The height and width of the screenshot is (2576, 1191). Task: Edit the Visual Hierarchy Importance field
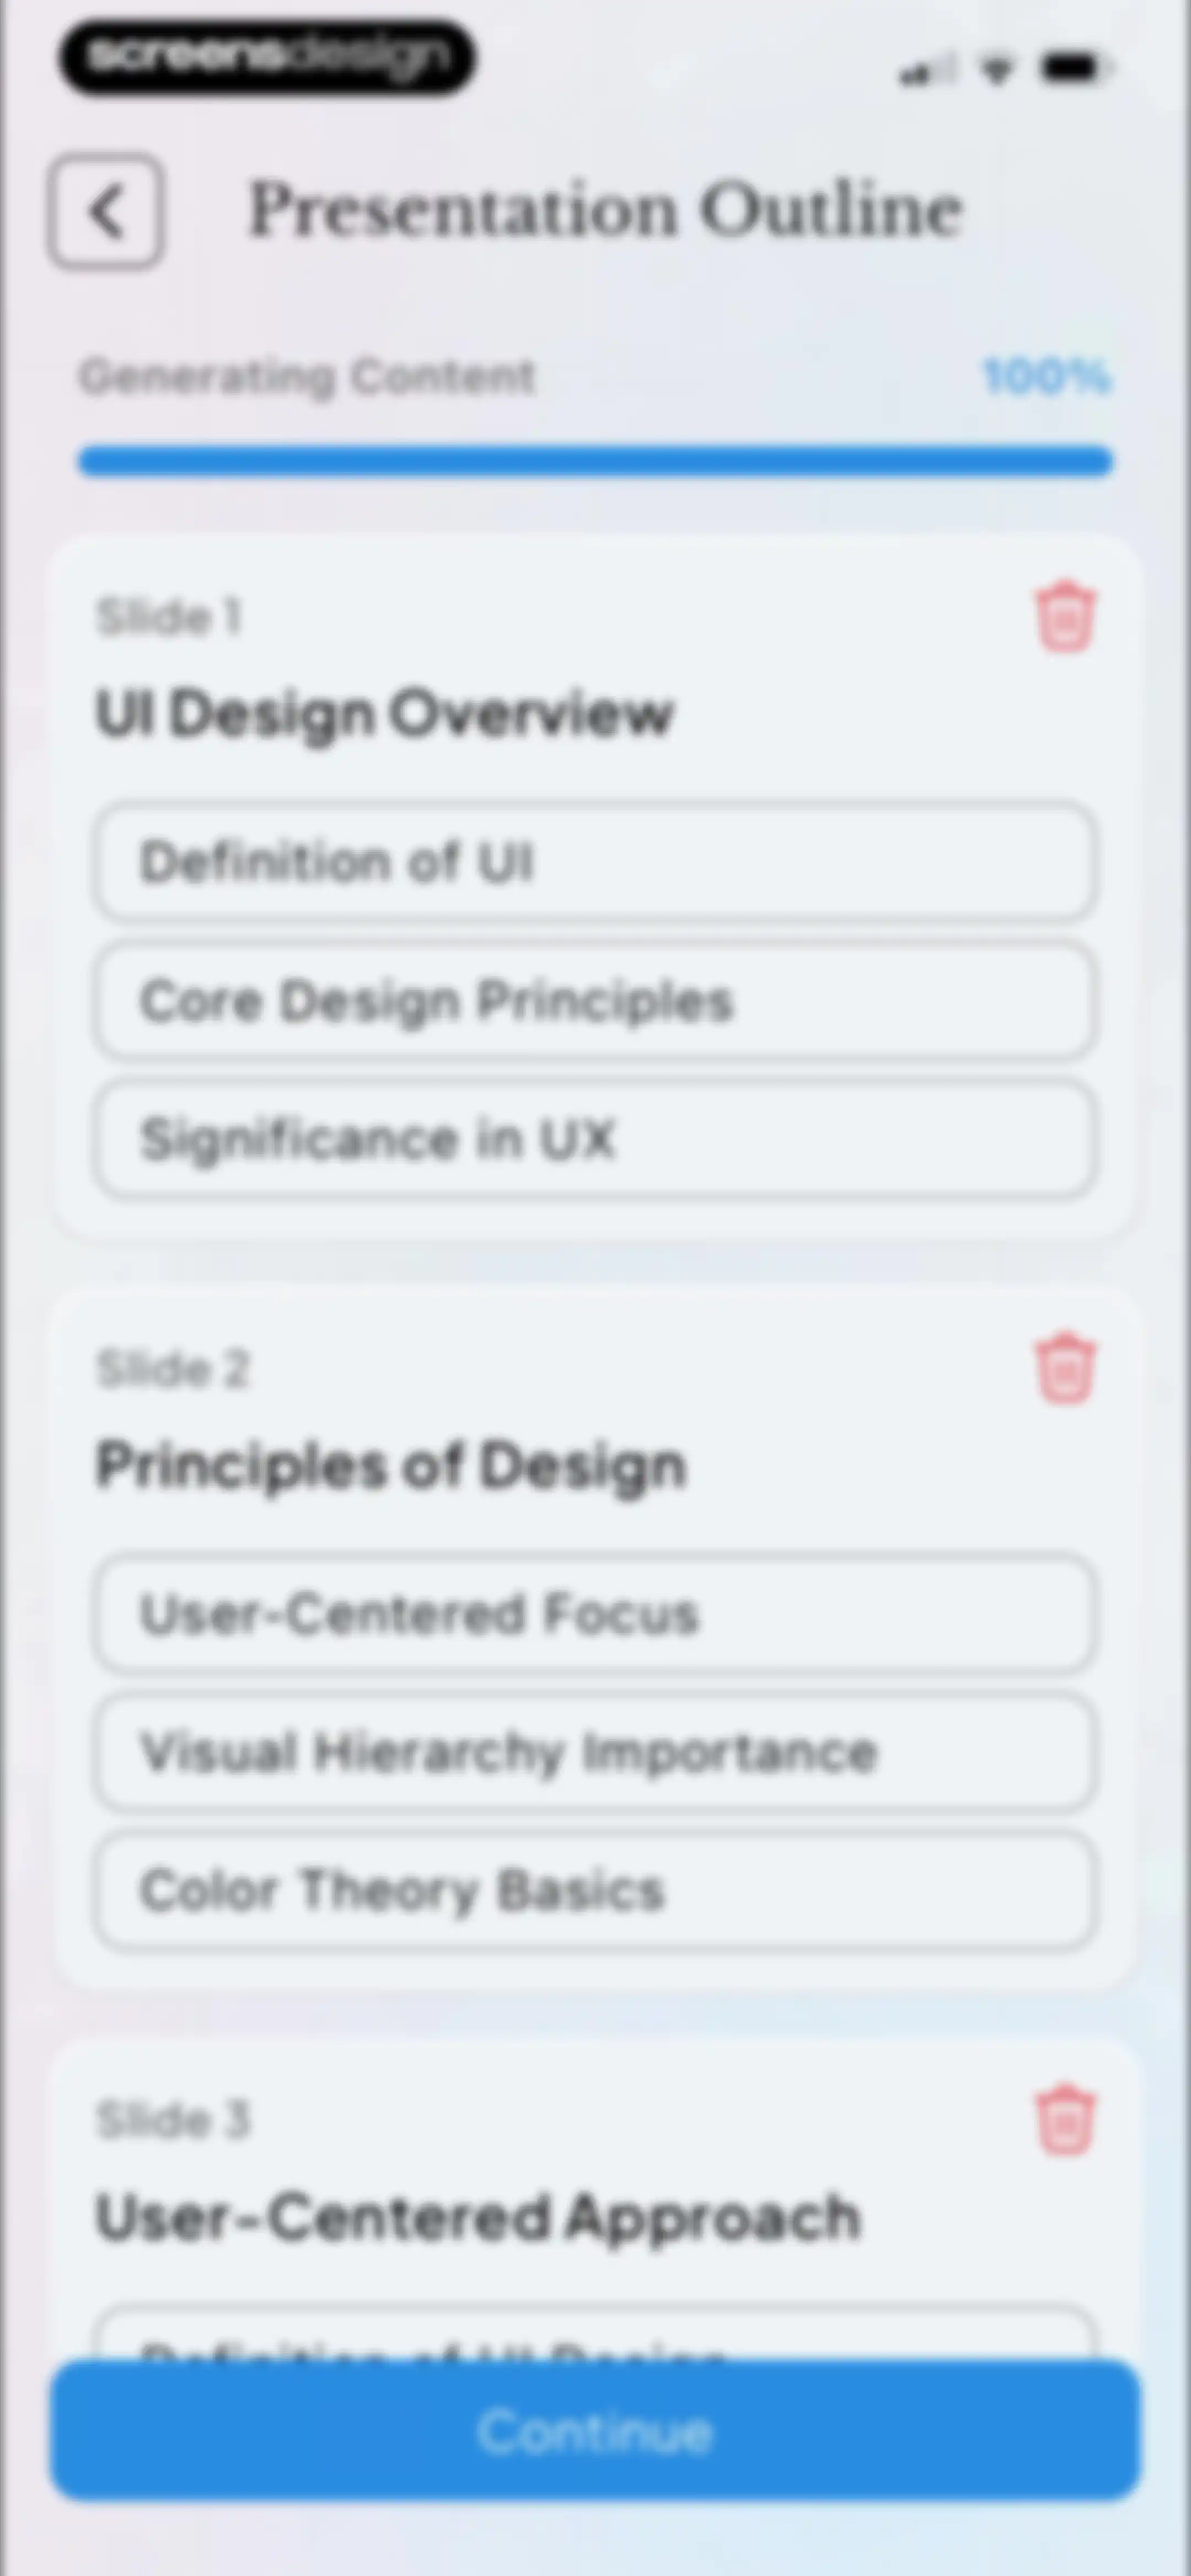click(x=595, y=1752)
